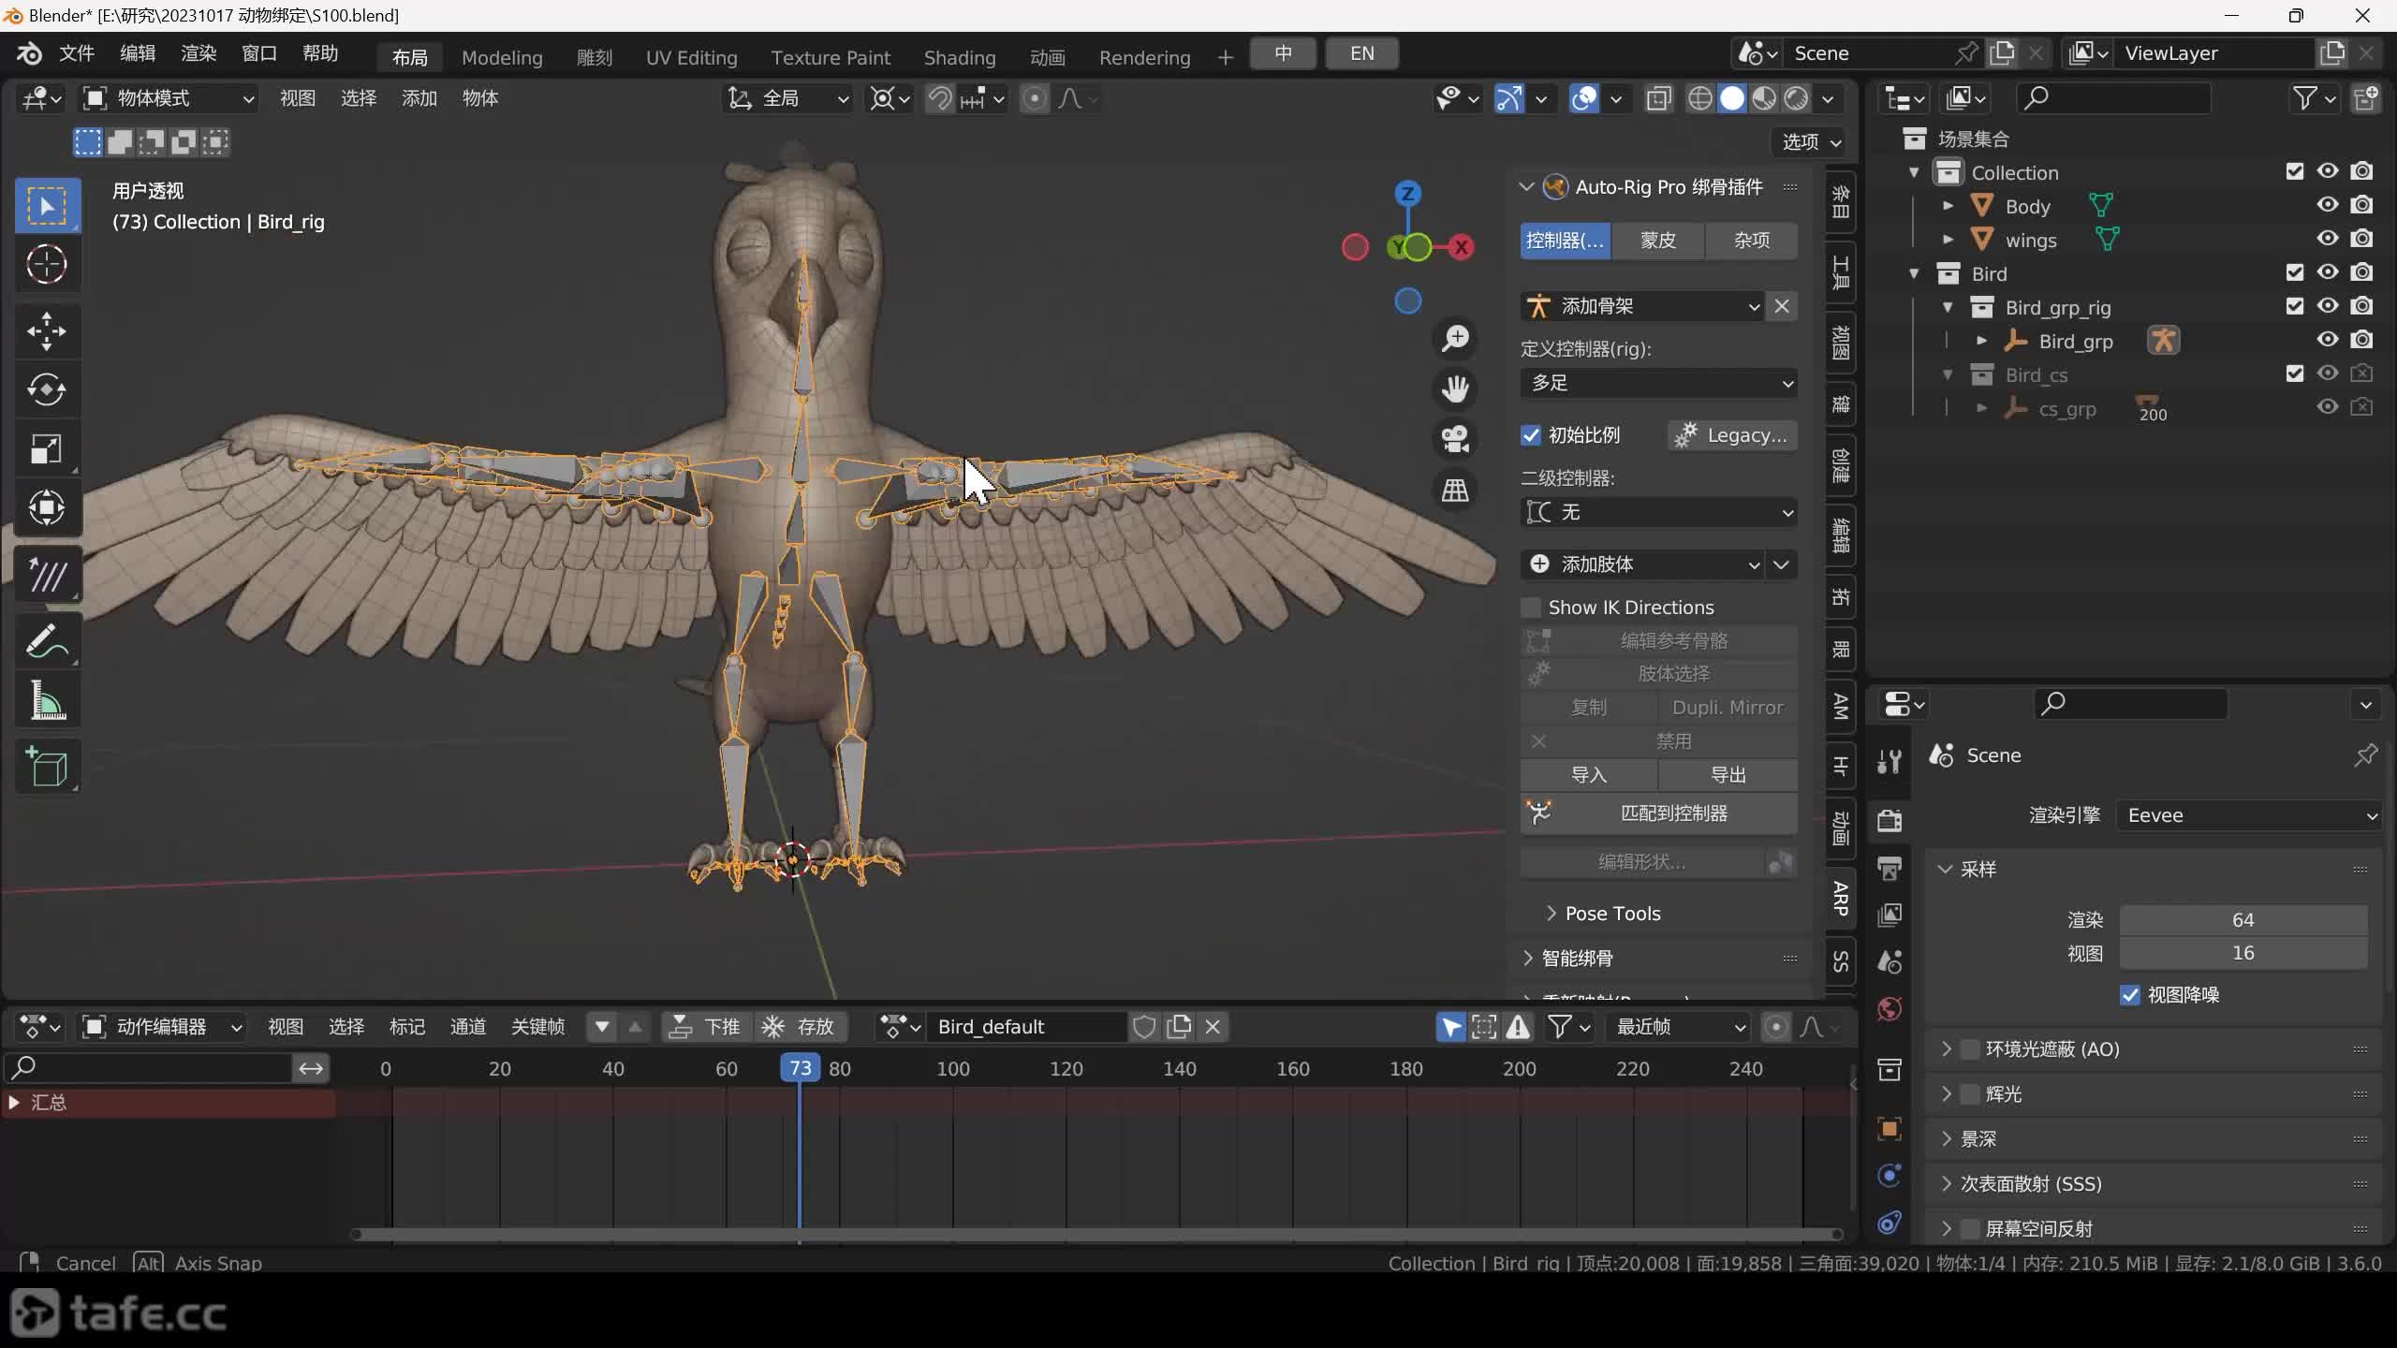2397x1348 pixels.
Task: Adjust the 视图 samples value 16
Action: [x=2243, y=953]
